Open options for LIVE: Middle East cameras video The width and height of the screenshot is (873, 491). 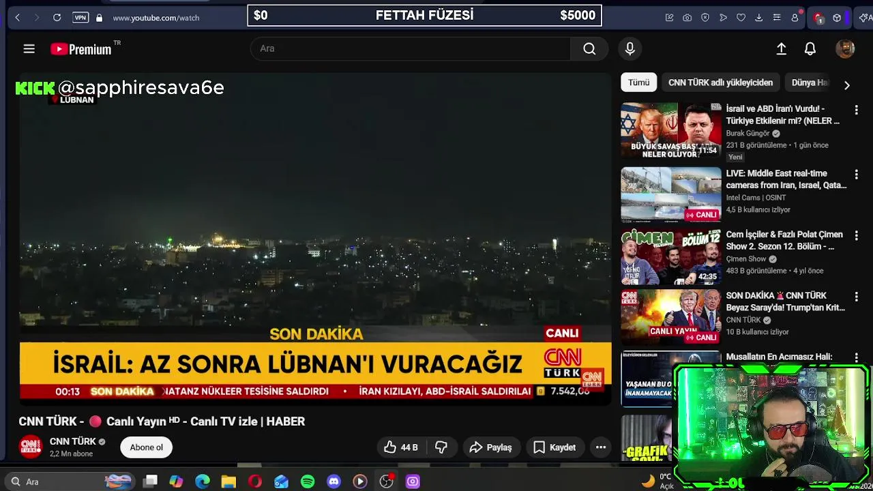[857, 175]
